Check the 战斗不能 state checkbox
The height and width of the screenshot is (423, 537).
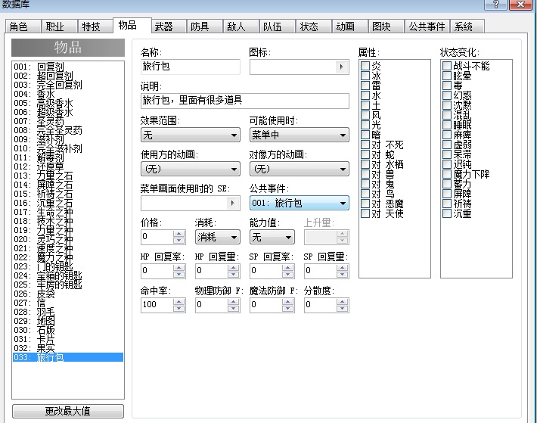click(446, 66)
